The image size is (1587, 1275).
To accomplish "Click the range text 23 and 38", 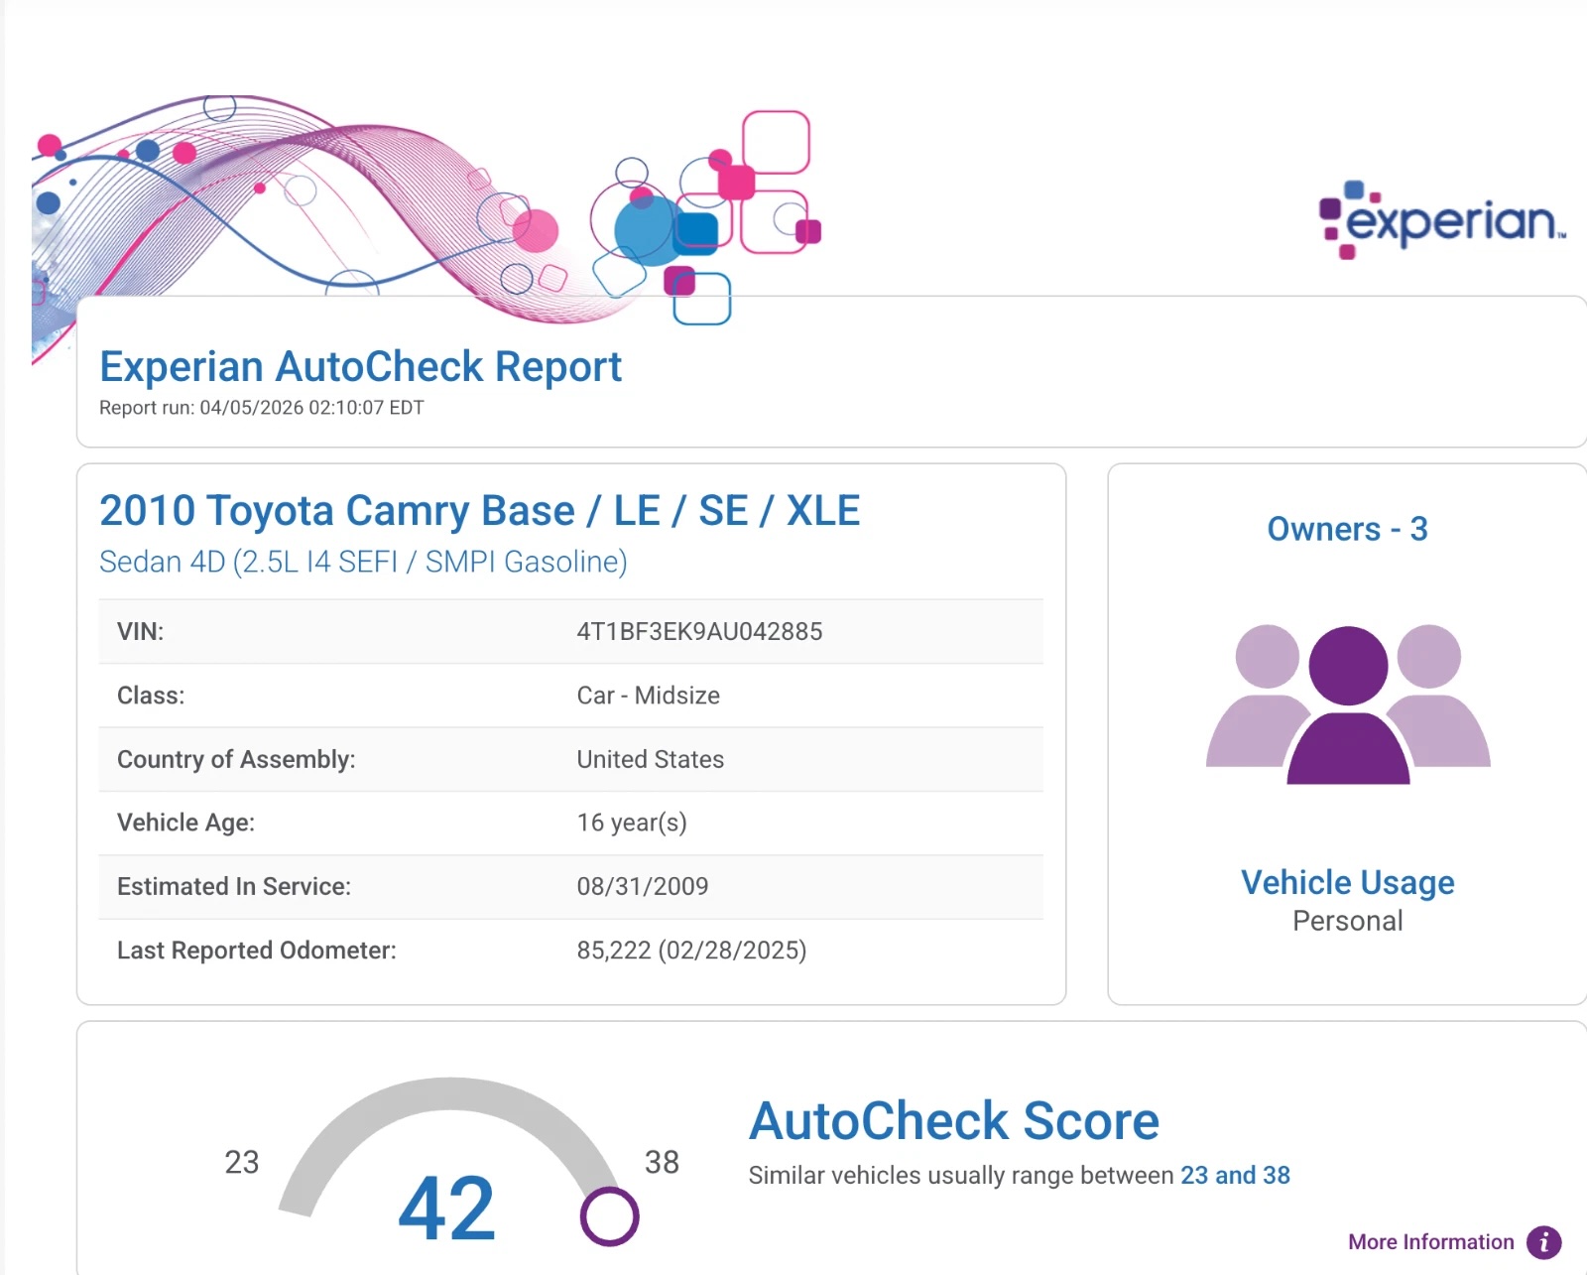I will [x=1236, y=1175].
